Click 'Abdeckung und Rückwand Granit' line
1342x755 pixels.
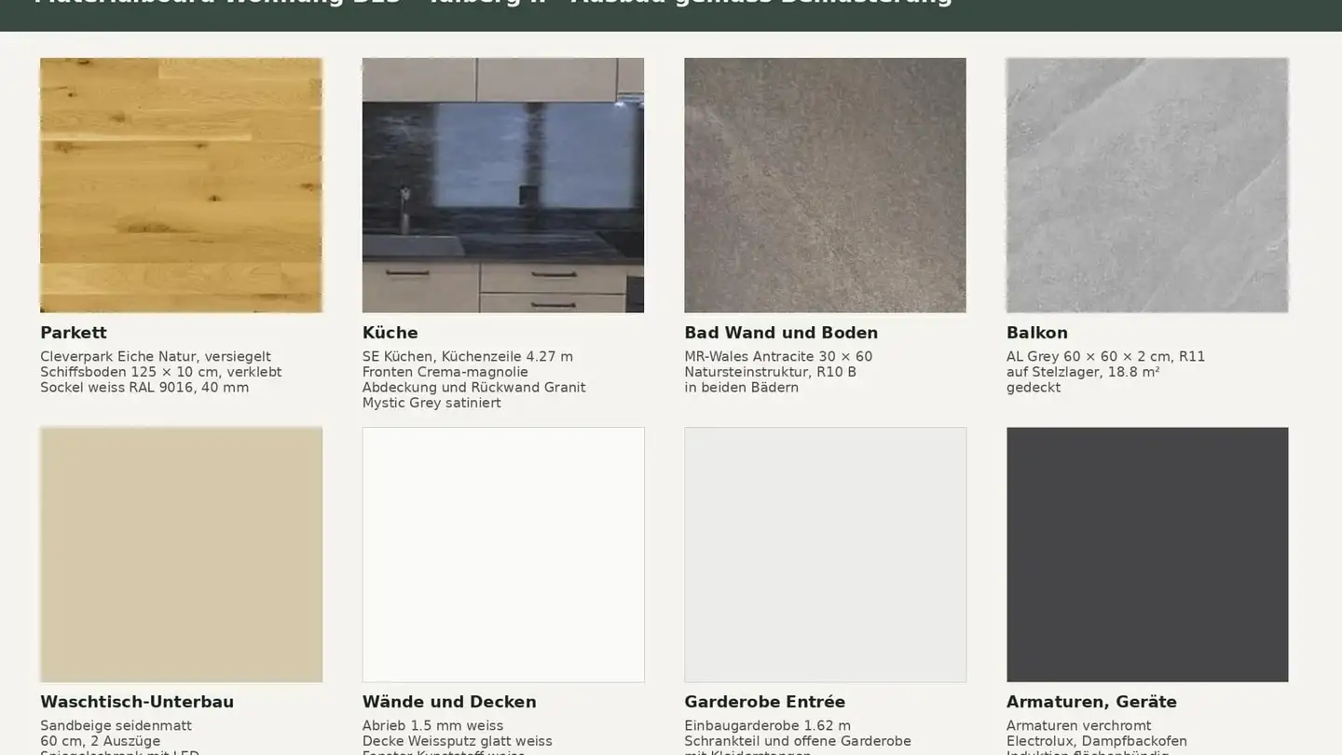[473, 388]
